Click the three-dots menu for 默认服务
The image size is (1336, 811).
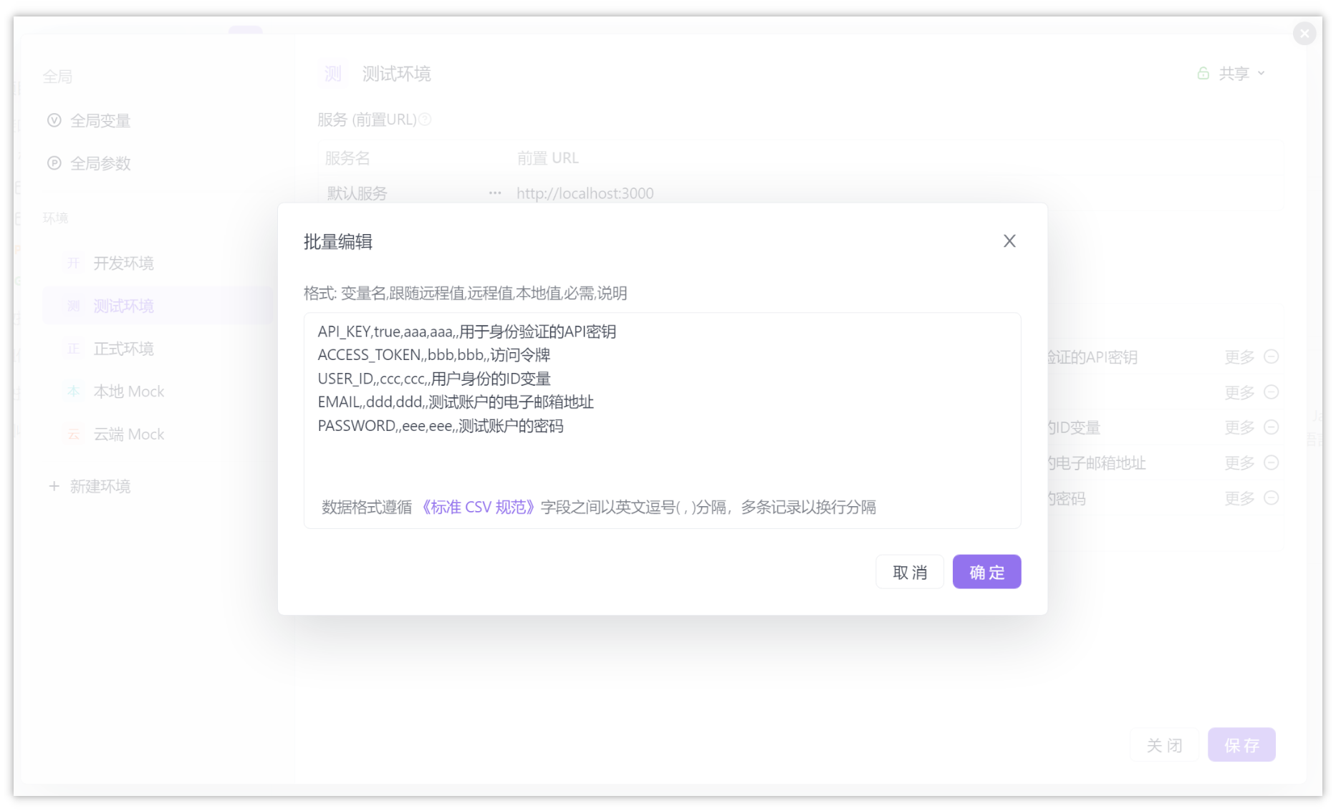click(494, 193)
